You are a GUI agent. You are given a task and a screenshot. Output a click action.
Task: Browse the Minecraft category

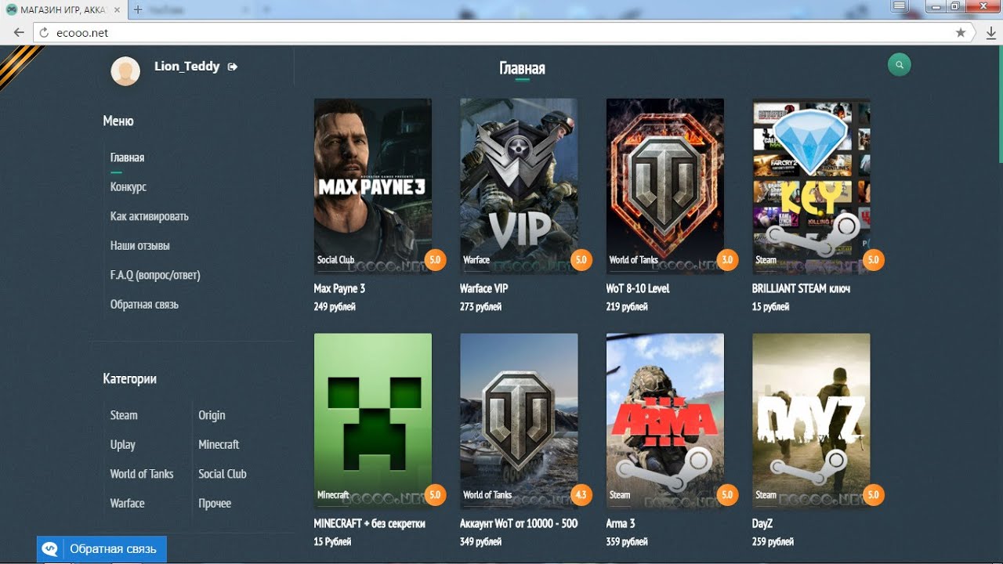[x=219, y=445]
